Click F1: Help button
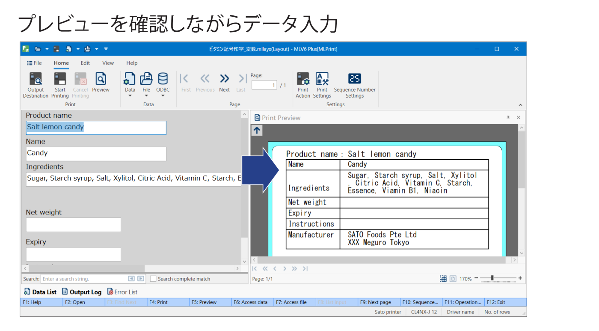 click(x=42, y=302)
